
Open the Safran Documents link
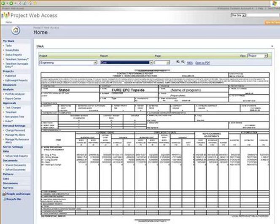(15, 170)
